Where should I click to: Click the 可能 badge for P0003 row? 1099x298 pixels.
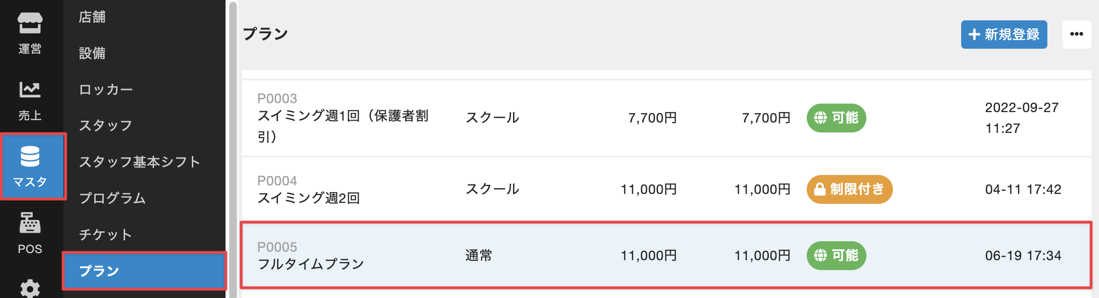tap(836, 118)
